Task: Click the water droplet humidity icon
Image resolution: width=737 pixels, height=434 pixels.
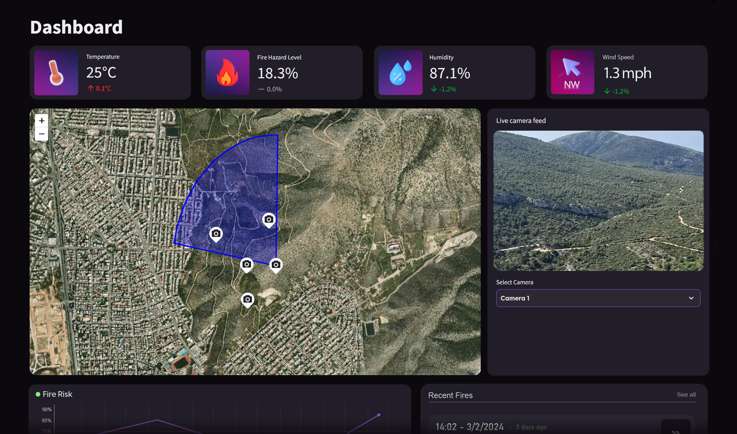Action: click(400, 73)
